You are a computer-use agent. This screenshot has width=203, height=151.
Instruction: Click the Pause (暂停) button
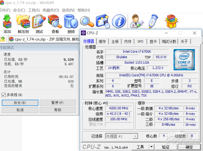(x=58, y=103)
